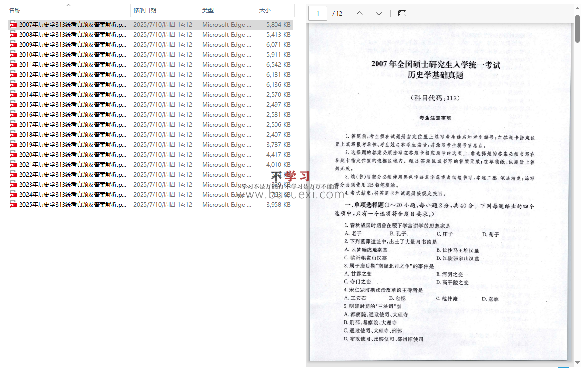This screenshot has height=368, width=581.
Task: Select the 2024年历史学313统考真题及答案解析 file
Action: click(x=72, y=195)
